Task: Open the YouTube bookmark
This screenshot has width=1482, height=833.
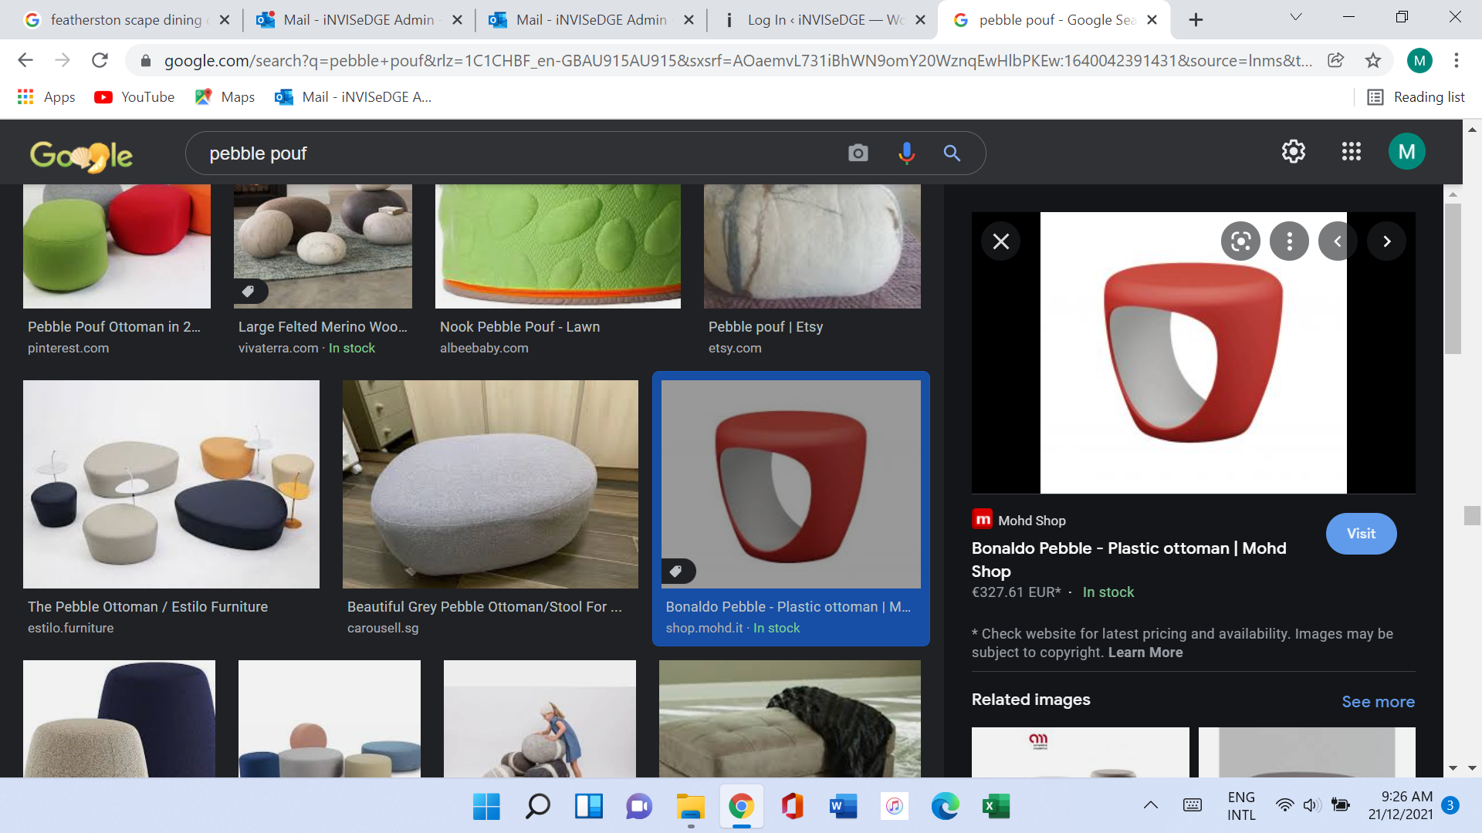Action: [x=134, y=97]
